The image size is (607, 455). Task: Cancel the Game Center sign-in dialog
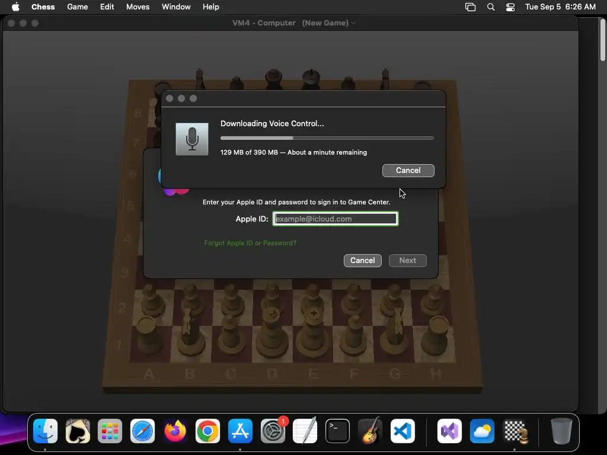pos(362,261)
